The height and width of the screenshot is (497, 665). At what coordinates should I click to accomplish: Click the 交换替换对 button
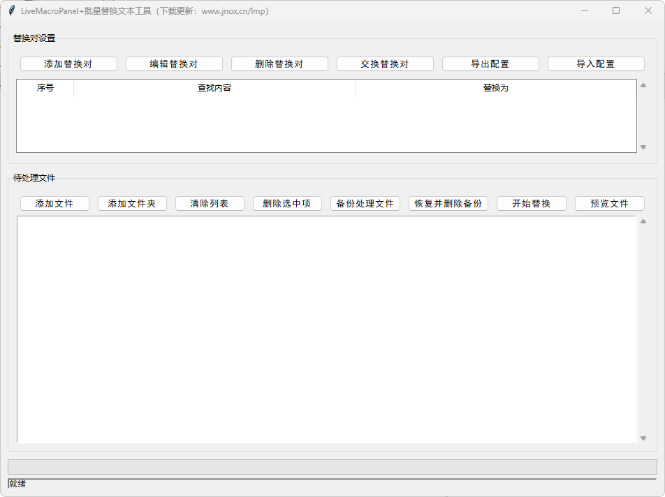tap(385, 64)
